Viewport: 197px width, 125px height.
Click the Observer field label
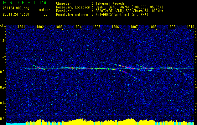pyautogui.click(x=64, y=3)
